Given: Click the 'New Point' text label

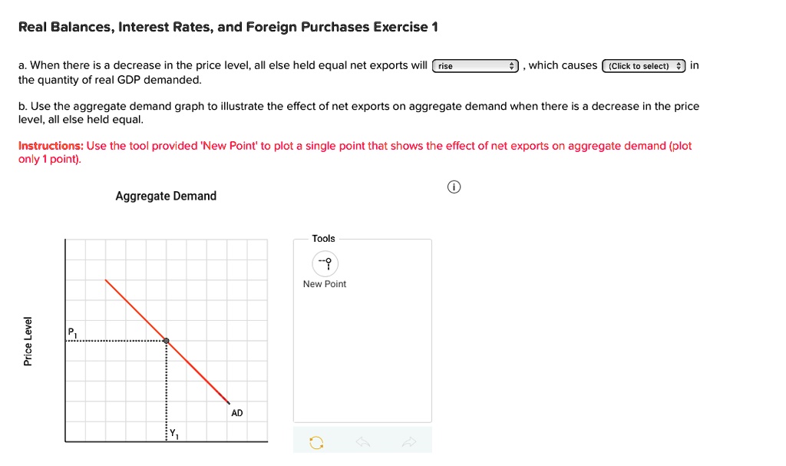Looking at the screenshot, I should (x=325, y=283).
